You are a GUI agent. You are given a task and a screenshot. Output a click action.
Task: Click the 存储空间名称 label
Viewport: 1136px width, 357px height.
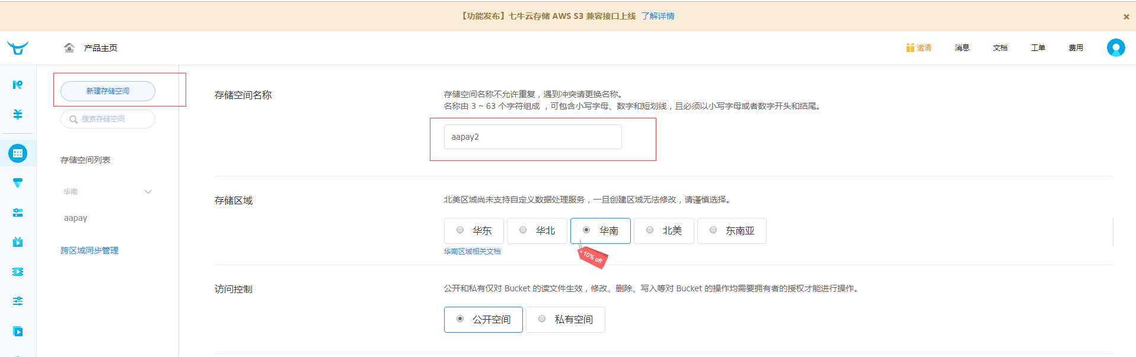[x=243, y=95]
